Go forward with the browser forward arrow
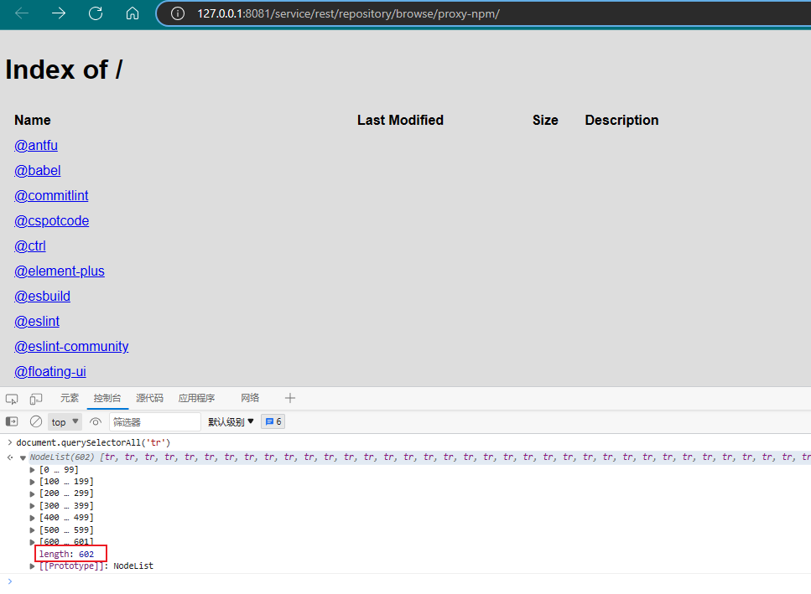Image resolution: width=811 pixels, height=594 pixels. 59,13
